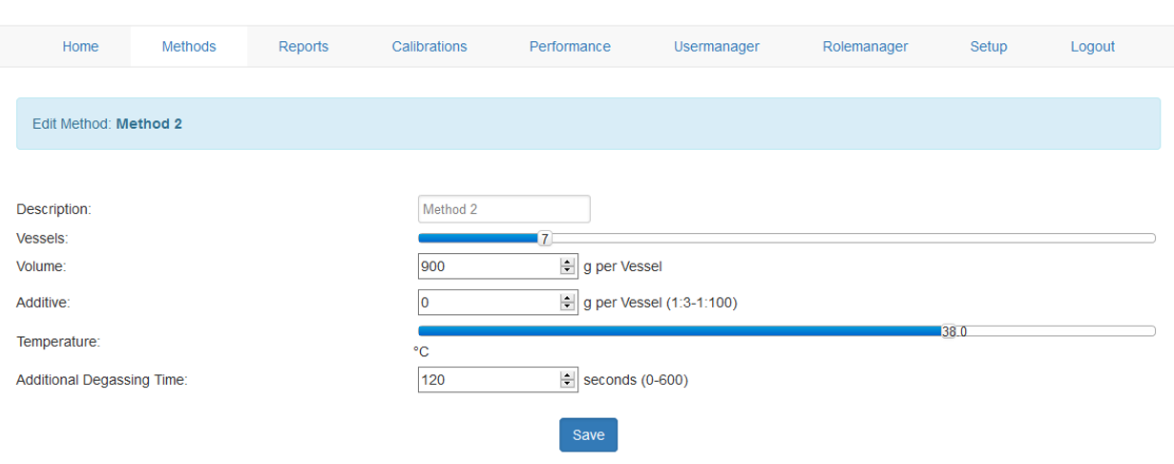
Task: Decrease Additional Degassing Time with down arrow
Action: (567, 385)
